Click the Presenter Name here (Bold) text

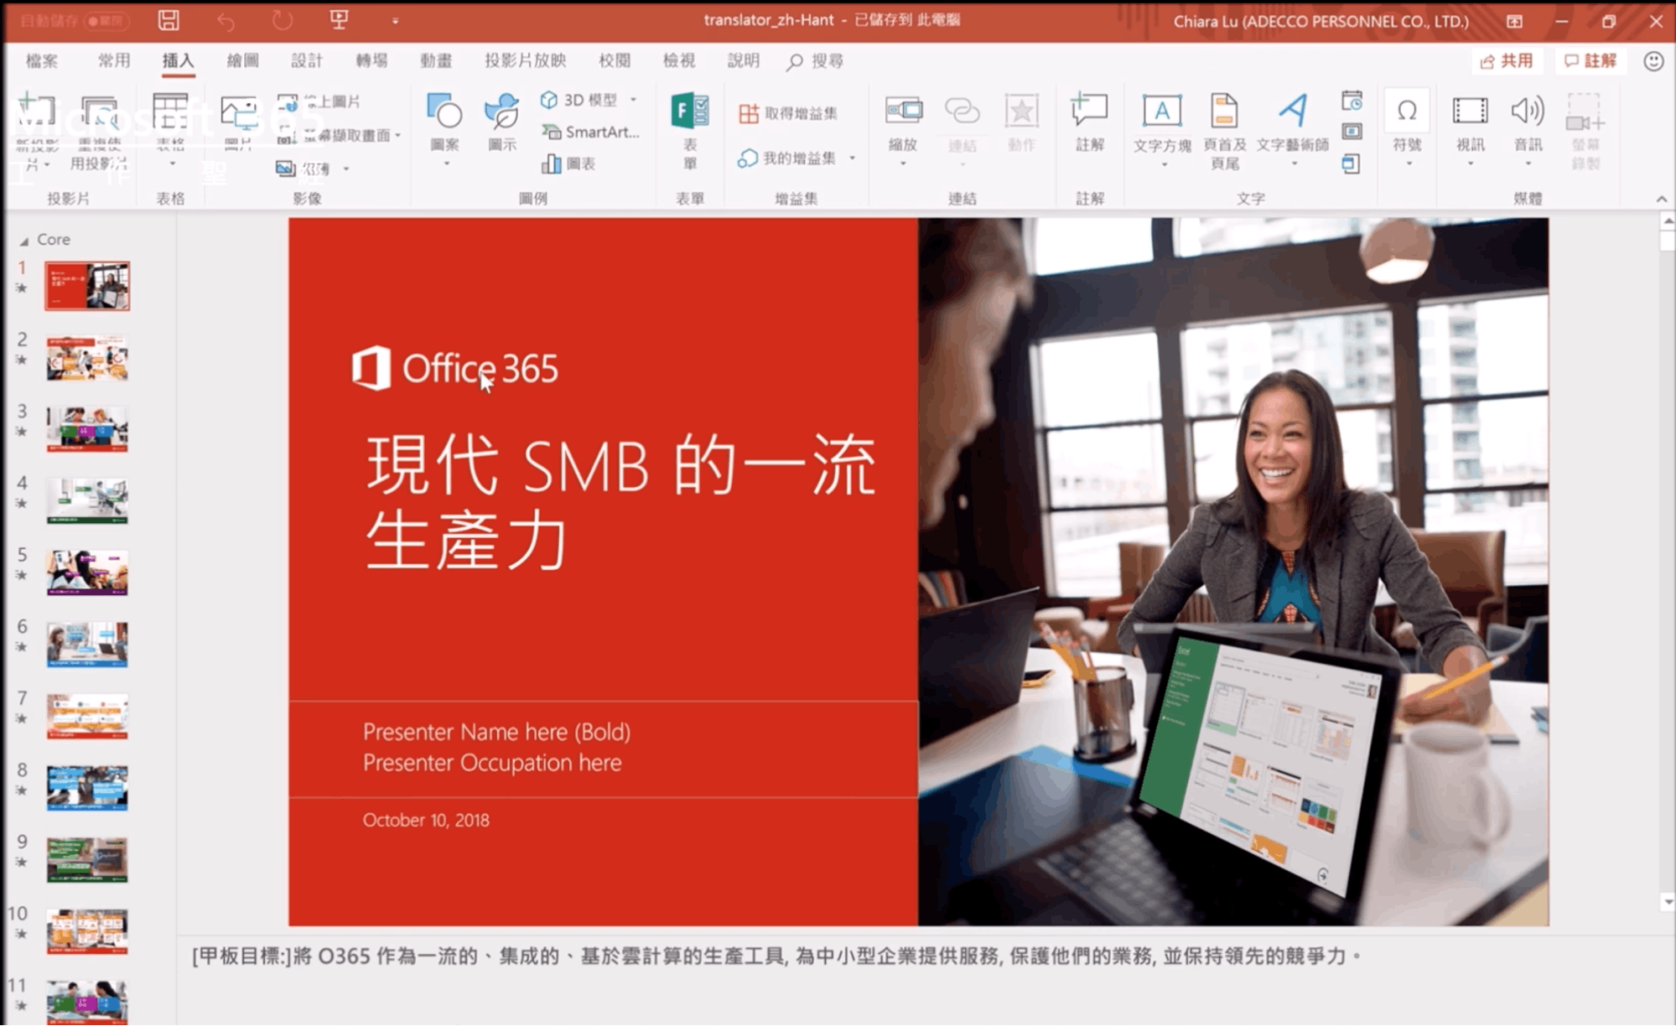[x=496, y=732]
